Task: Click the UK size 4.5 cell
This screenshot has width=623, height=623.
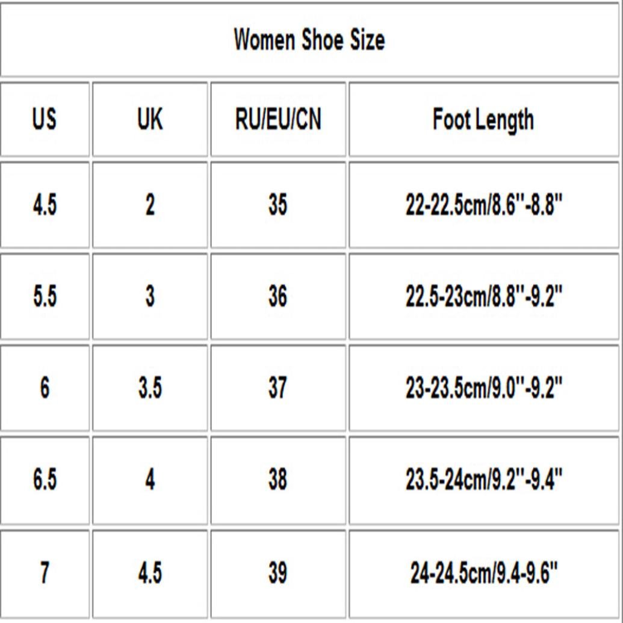Action: pos(150,572)
